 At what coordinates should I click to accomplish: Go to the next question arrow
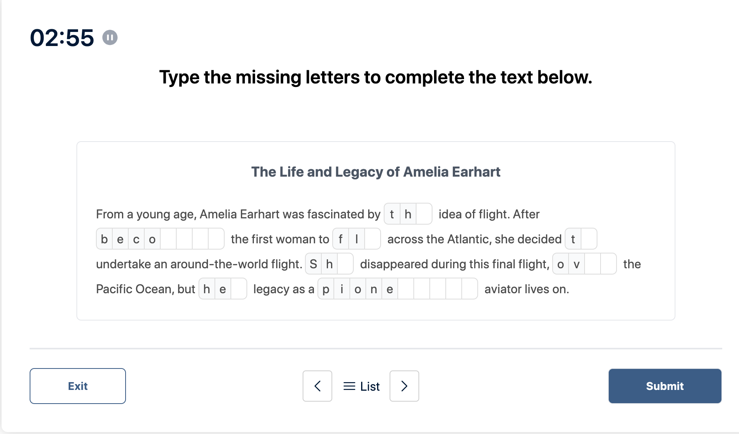404,386
